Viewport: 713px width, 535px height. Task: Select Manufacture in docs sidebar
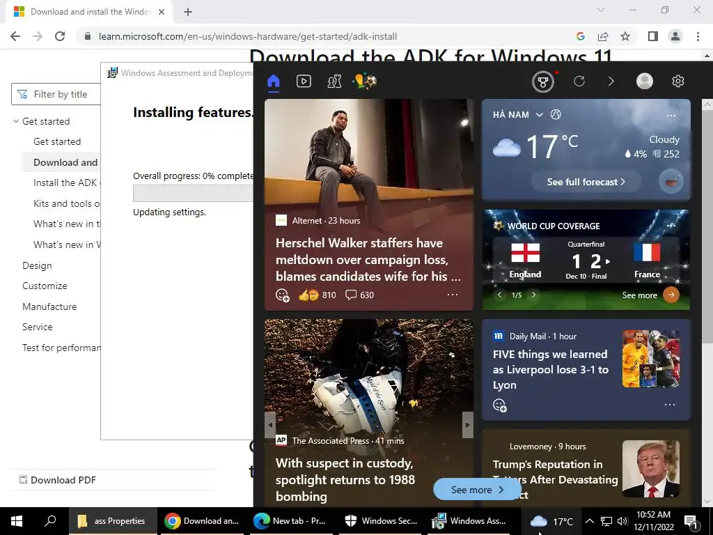(49, 307)
